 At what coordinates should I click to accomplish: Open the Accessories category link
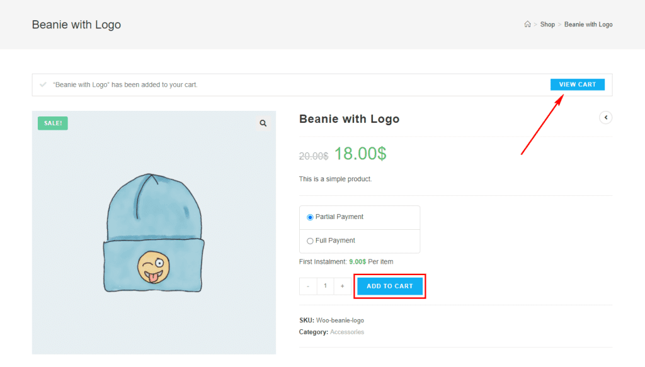pos(347,332)
